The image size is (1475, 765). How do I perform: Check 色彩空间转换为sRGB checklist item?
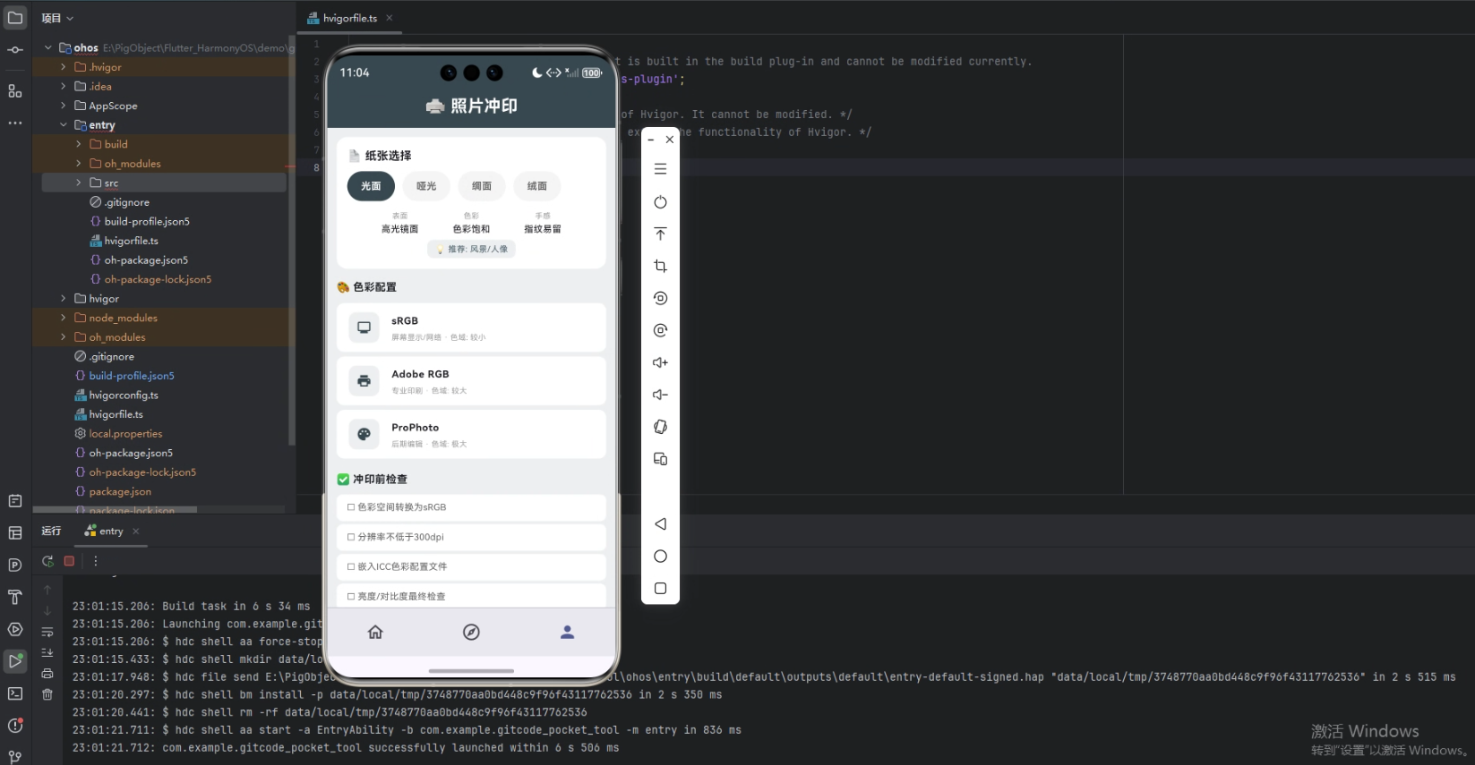pyautogui.click(x=471, y=507)
